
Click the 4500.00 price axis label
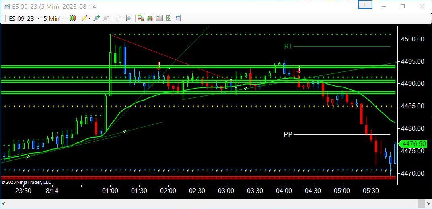point(412,39)
